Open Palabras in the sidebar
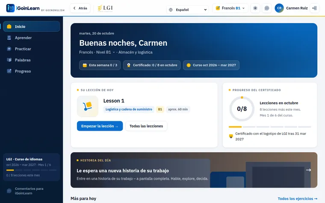 (32, 60)
